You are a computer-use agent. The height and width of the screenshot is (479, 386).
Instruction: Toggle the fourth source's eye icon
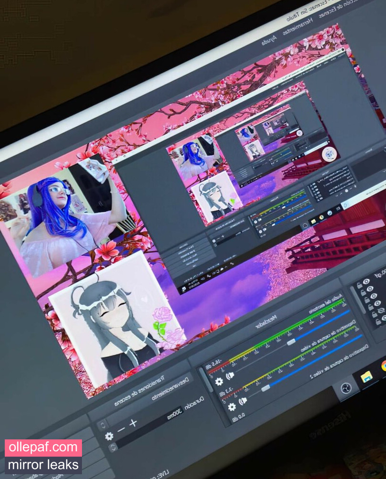coord(378,303)
